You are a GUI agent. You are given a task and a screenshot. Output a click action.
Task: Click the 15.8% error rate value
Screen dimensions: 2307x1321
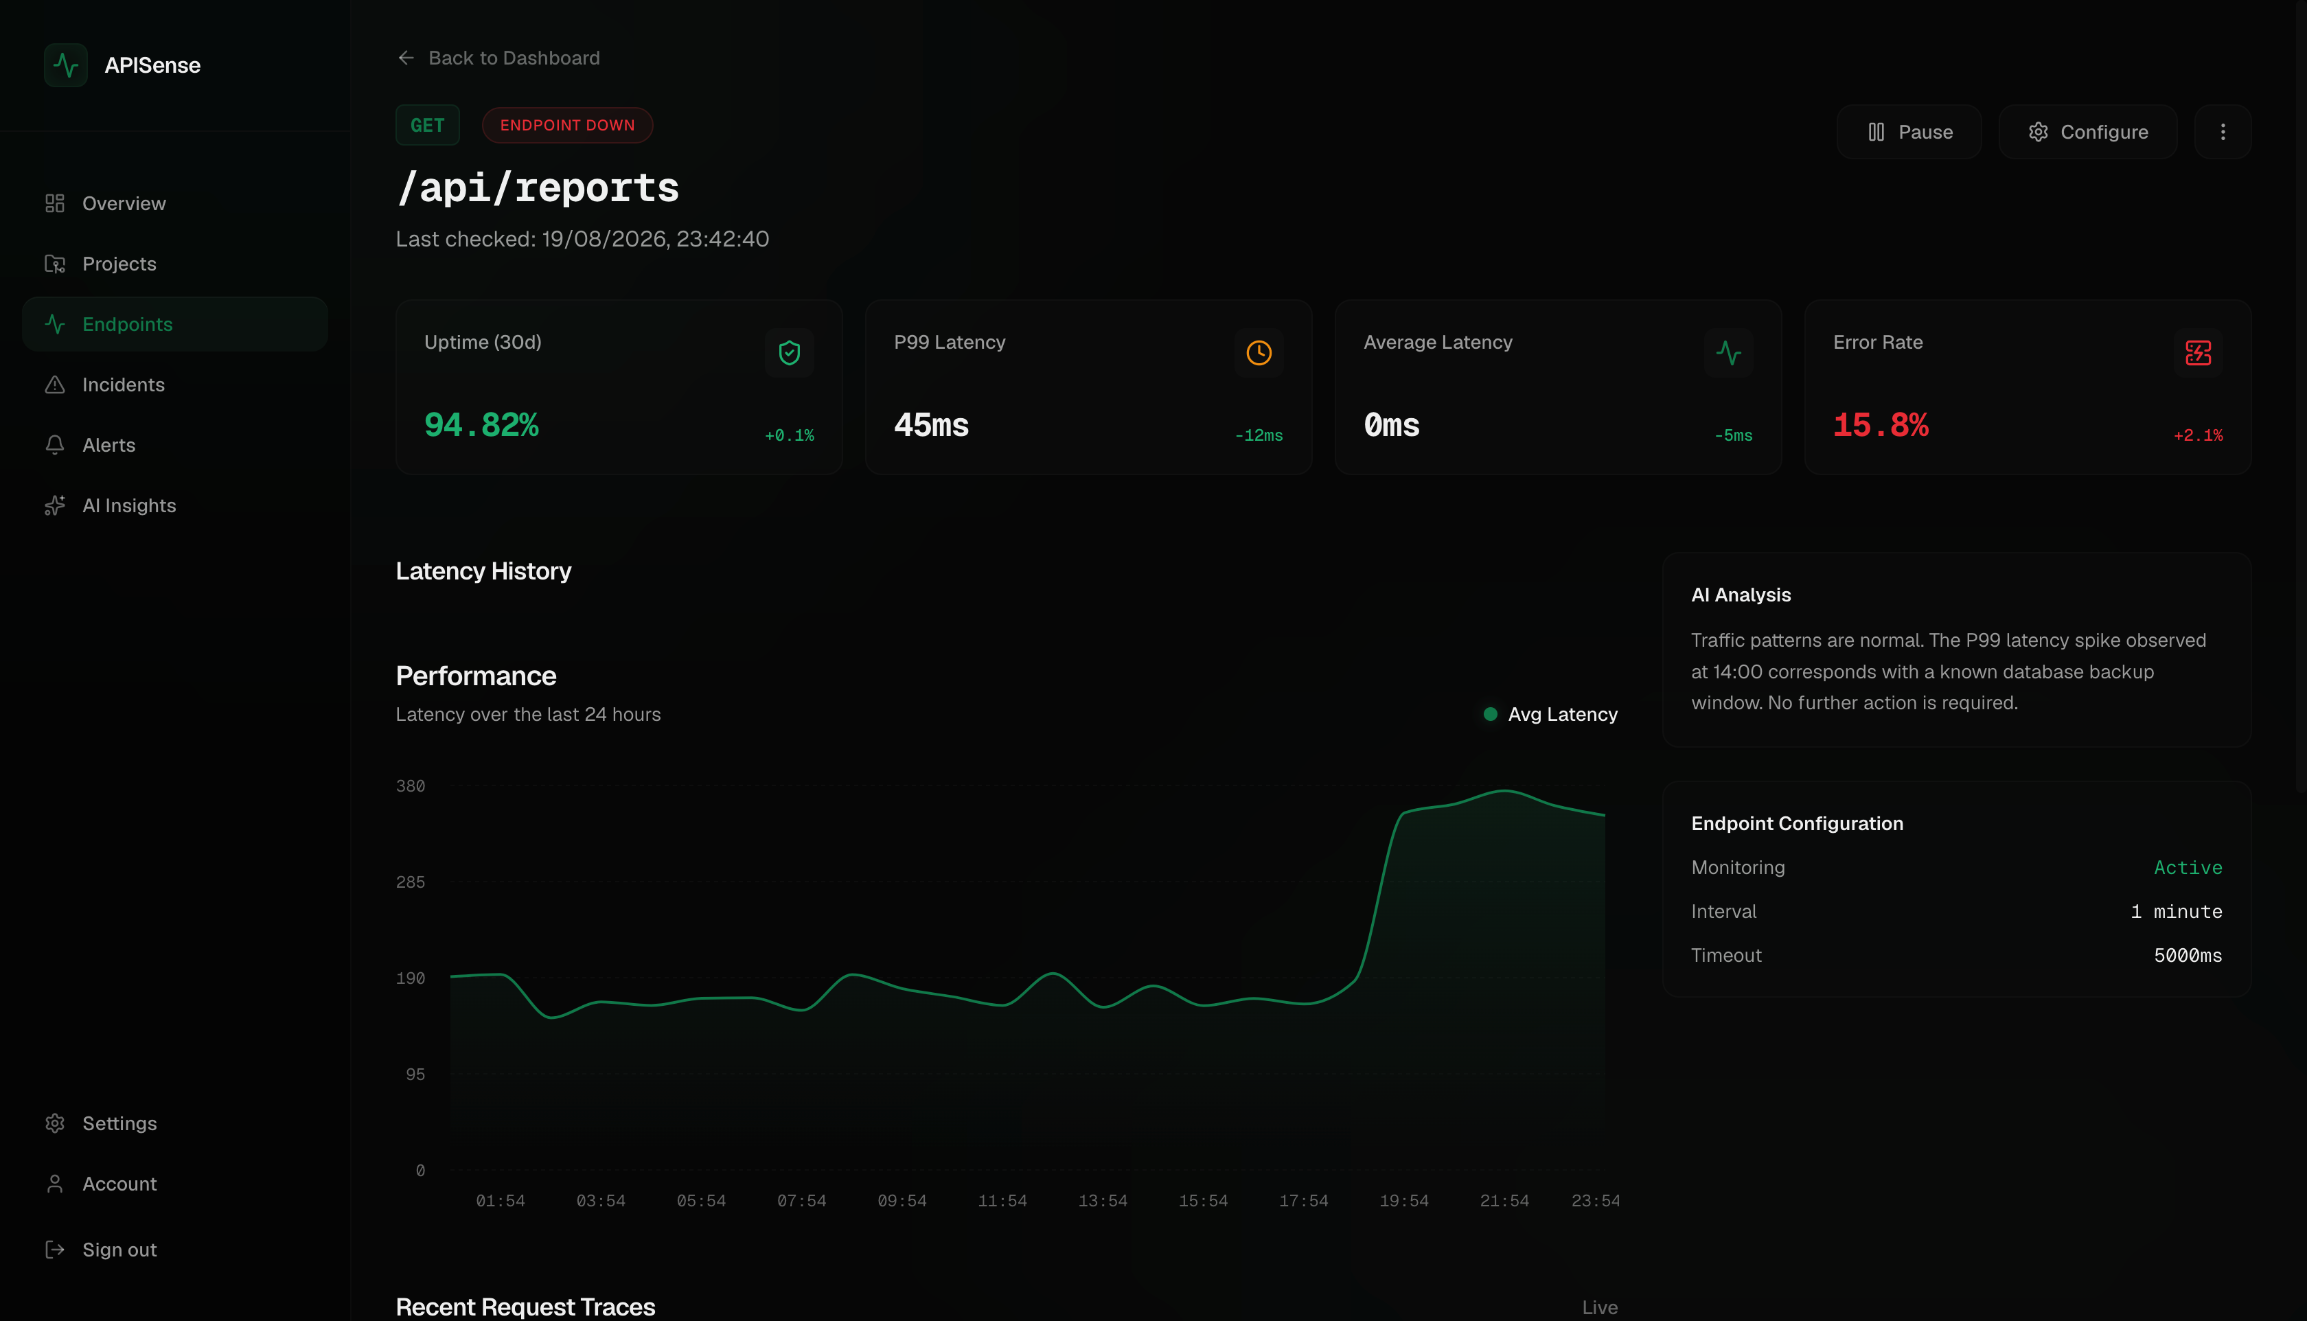click(1881, 424)
